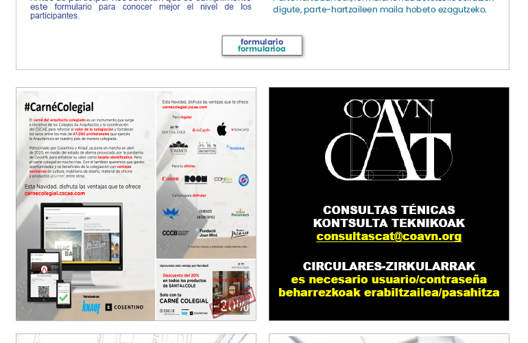
Task: Select CONSULTAS TÉNICAS heading
Action: (x=389, y=210)
